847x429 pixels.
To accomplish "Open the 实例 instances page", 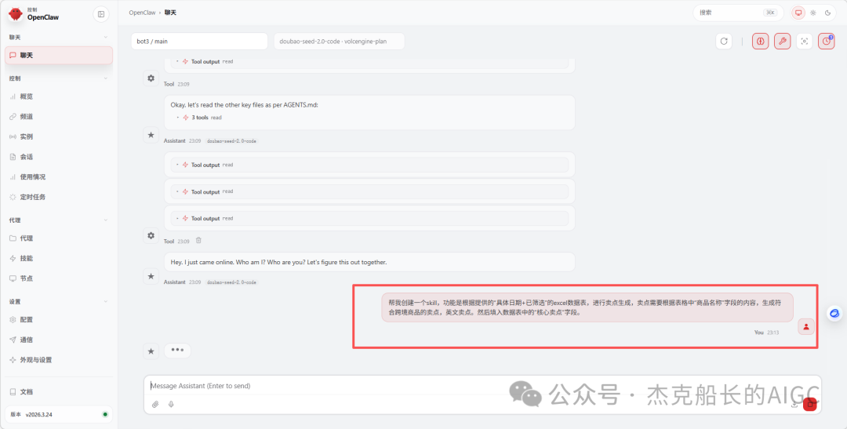I will 59,136.
